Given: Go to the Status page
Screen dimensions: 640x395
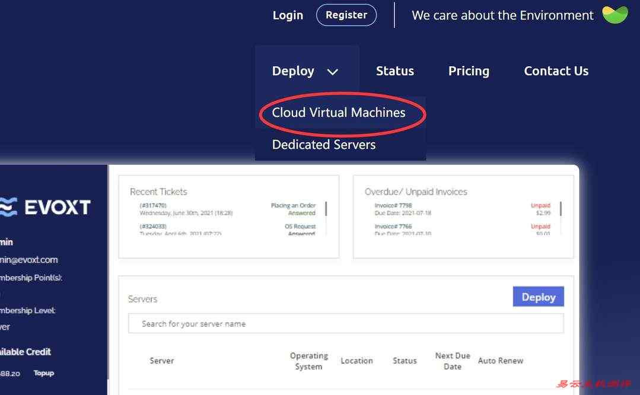Looking at the screenshot, I should [x=394, y=71].
